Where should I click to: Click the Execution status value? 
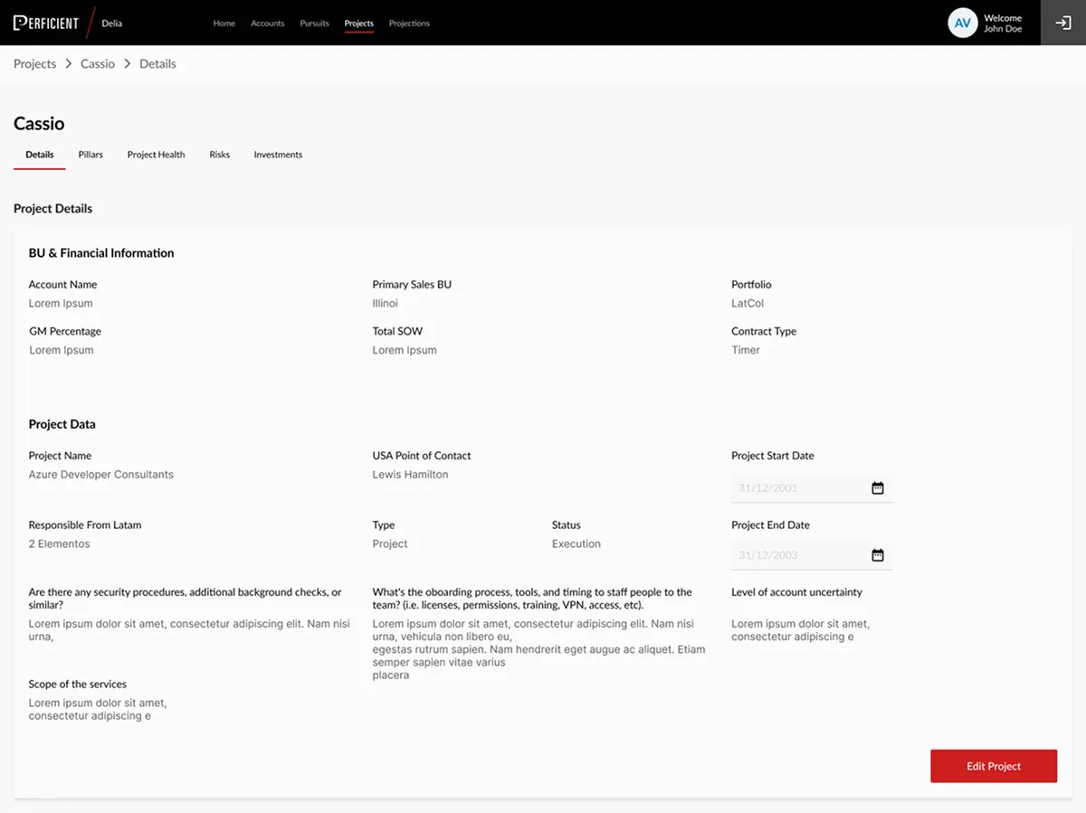576,544
